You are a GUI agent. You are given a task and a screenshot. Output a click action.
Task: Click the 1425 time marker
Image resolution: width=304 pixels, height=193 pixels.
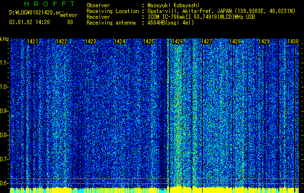[148, 41]
